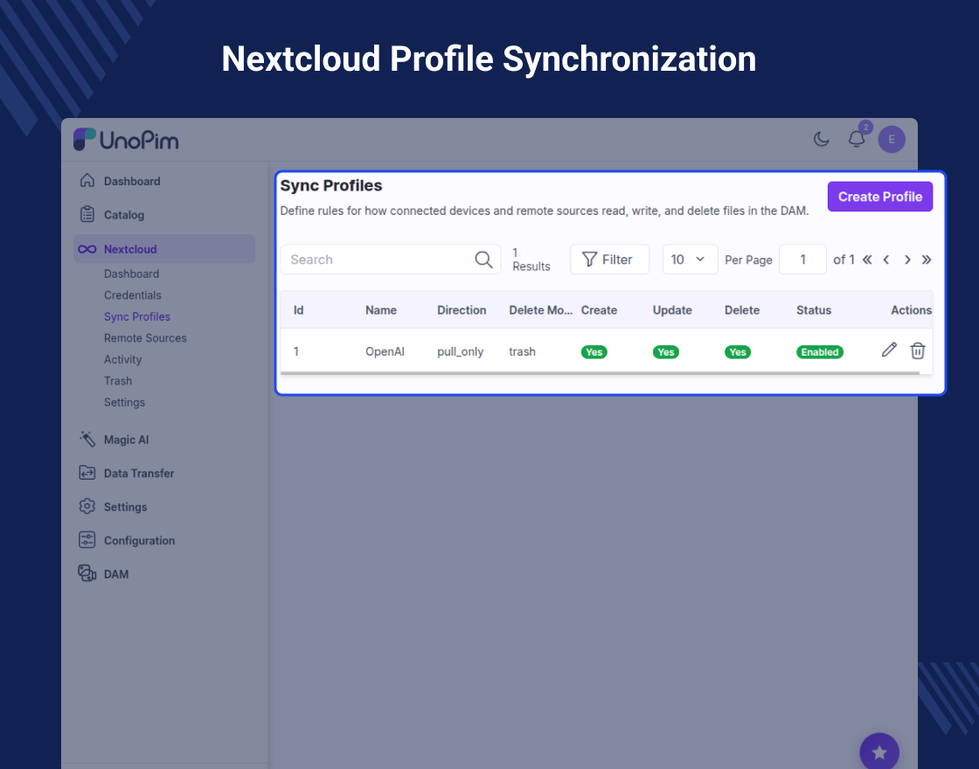This screenshot has width=979, height=769.
Task: Open the Magic AI menu item
Action: pos(126,440)
